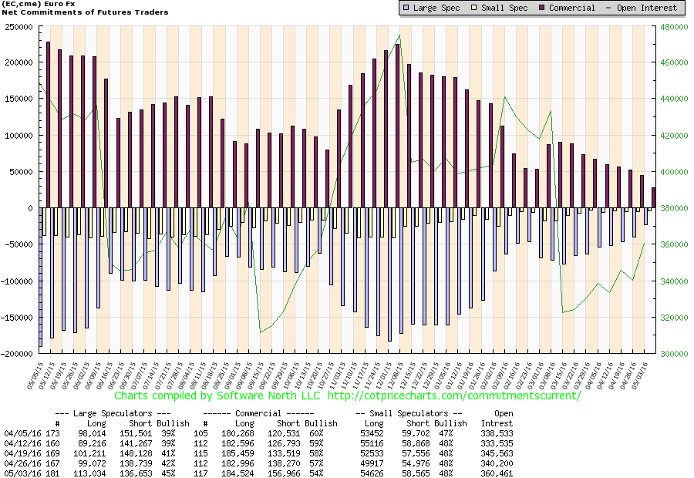
Task: Click the peak of the Open Interest line
Action: pos(399,35)
